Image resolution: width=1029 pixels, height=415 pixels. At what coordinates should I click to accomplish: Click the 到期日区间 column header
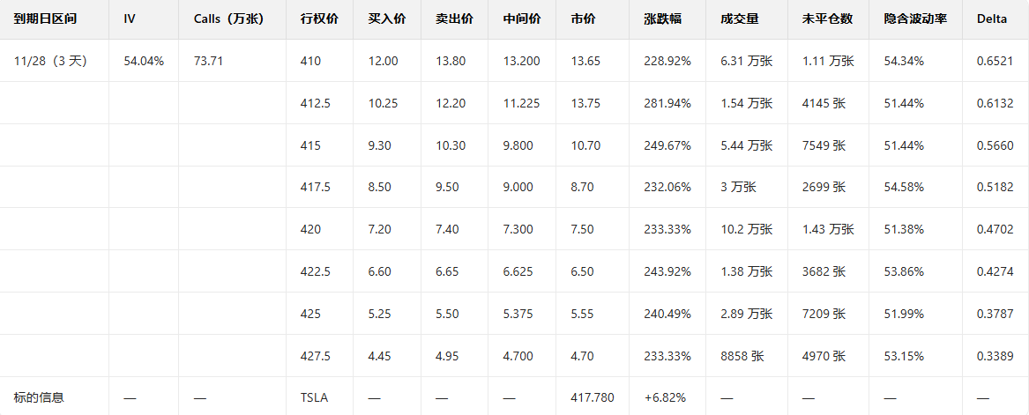(39, 19)
